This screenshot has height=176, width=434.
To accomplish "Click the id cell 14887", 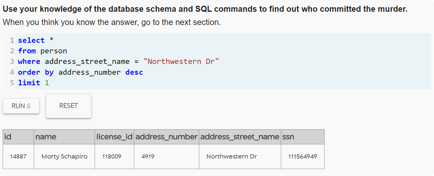I will point(18,156).
